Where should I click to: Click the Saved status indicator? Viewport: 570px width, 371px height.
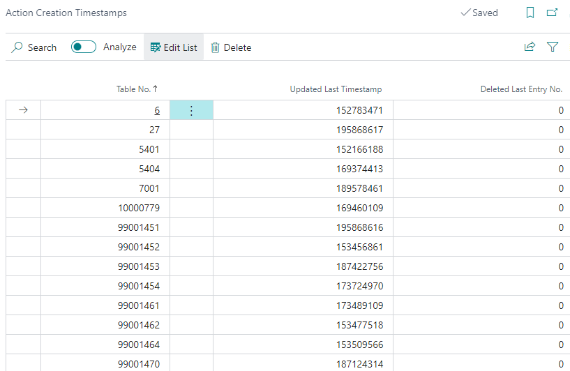(479, 13)
